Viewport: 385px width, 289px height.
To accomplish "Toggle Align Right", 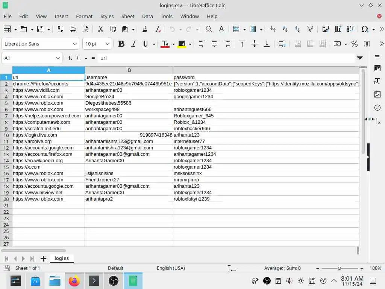I will 227,44.
